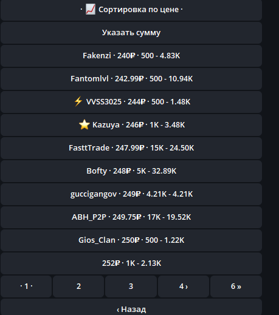Pick the Bofty 248₽ offer
Screen dimensions: 279x315
click(131, 171)
